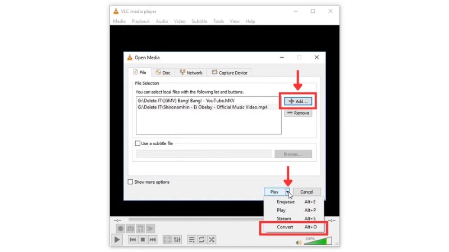Mute audio via speaker icon
The image size is (449, 252).
tap(299, 242)
